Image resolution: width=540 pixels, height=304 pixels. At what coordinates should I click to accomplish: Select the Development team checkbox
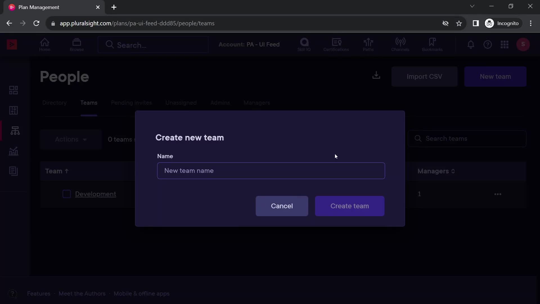(x=66, y=194)
